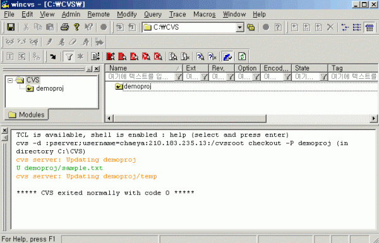Open the Admin menu
Image resolution: width=379 pixels, height=243 pixels.
click(x=71, y=15)
